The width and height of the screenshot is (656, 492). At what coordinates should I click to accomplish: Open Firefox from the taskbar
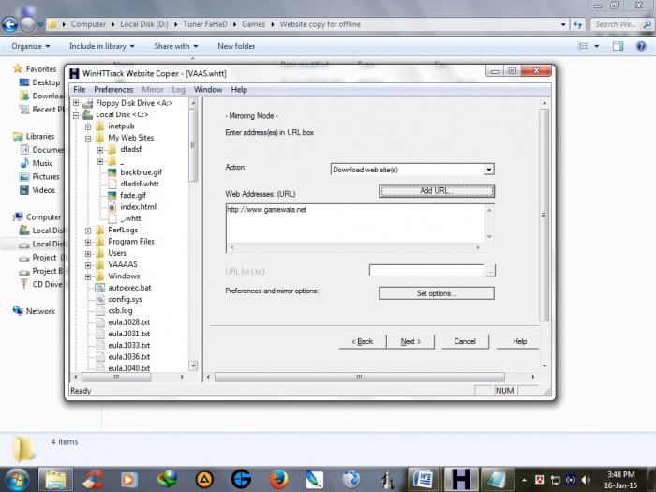[277, 479]
